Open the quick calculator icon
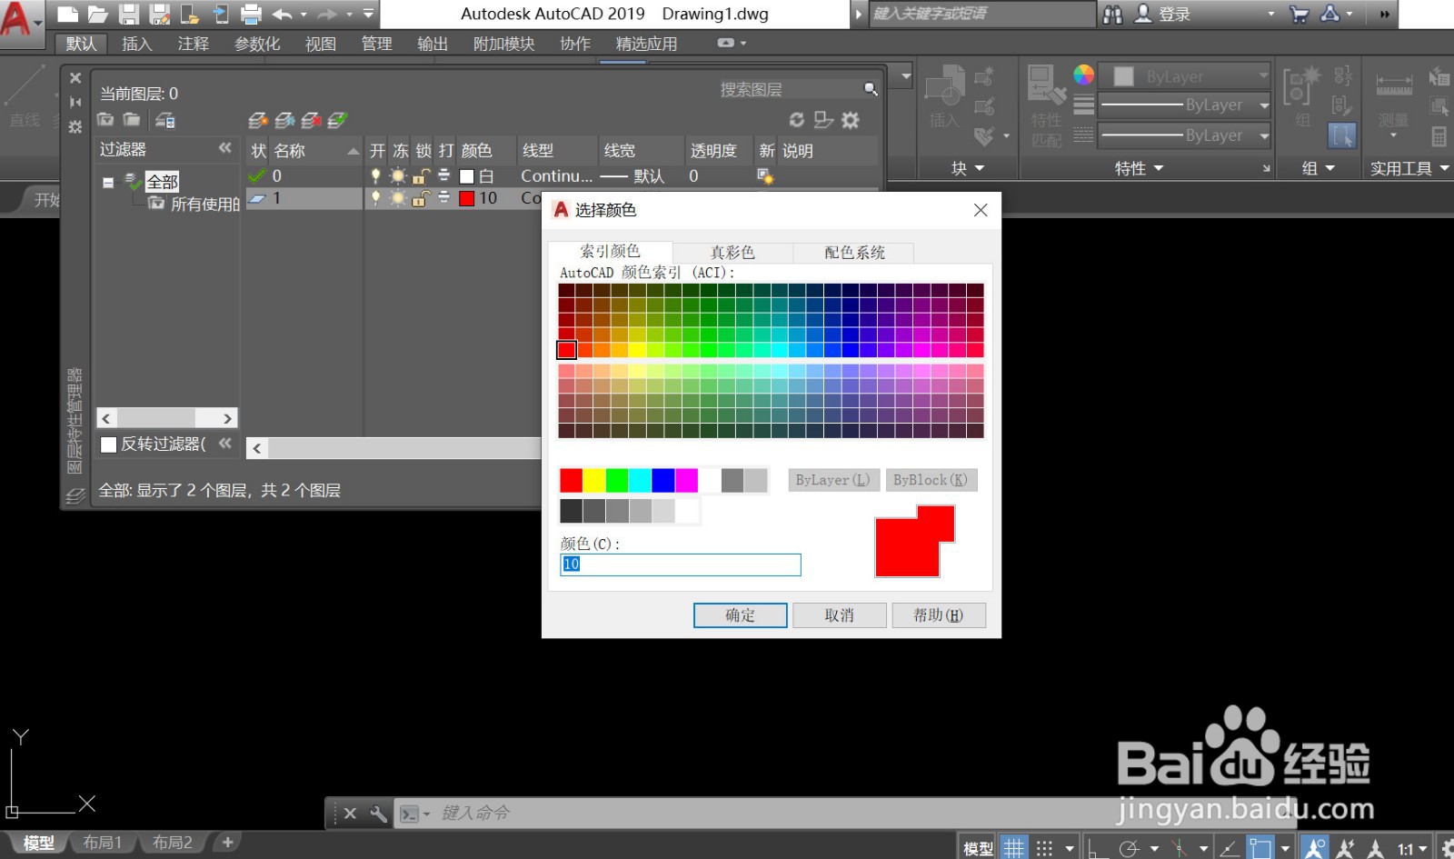Viewport: 1454px width, 859px height. [x=1439, y=137]
